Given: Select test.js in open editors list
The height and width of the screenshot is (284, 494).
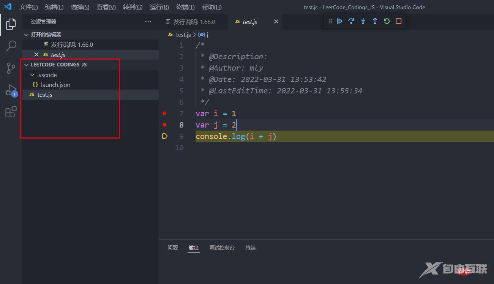Looking at the screenshot, I should (90, 55).
